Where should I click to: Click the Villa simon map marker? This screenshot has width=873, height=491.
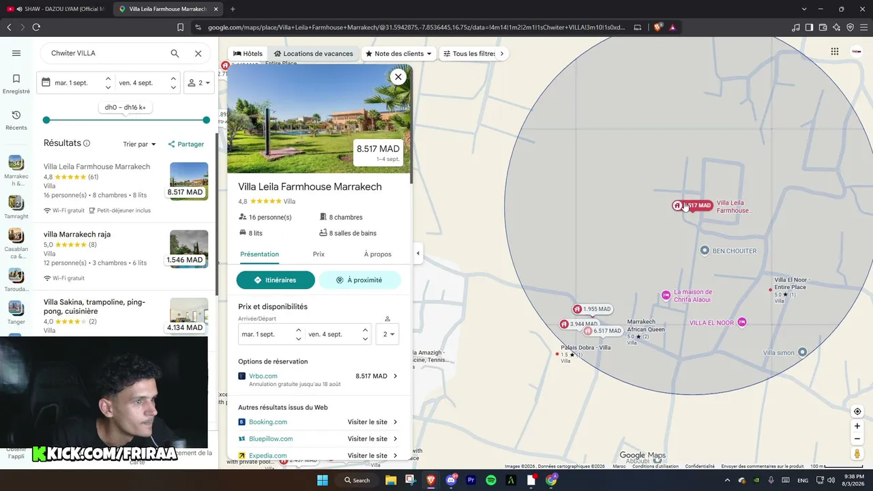click(803, 353)
